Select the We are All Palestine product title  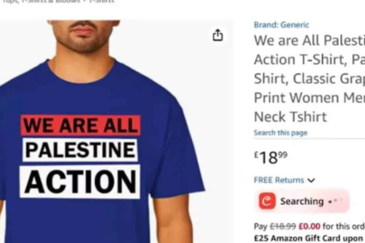[310, 78]
